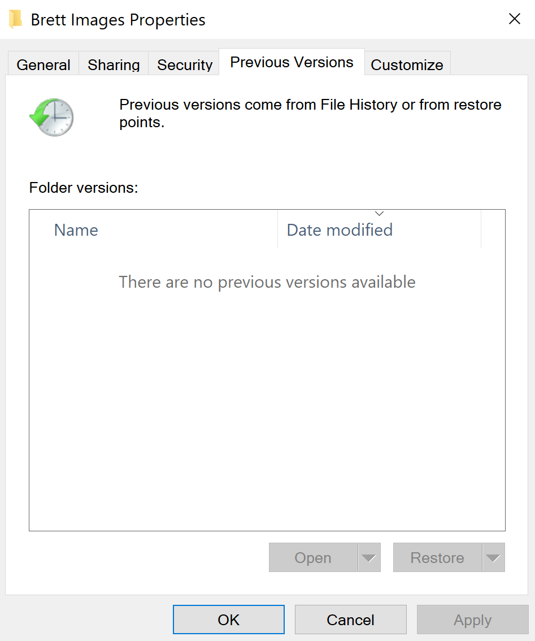535x641 pixels.
Task: Confirm changes with the OK button
Action: (228, 619)
